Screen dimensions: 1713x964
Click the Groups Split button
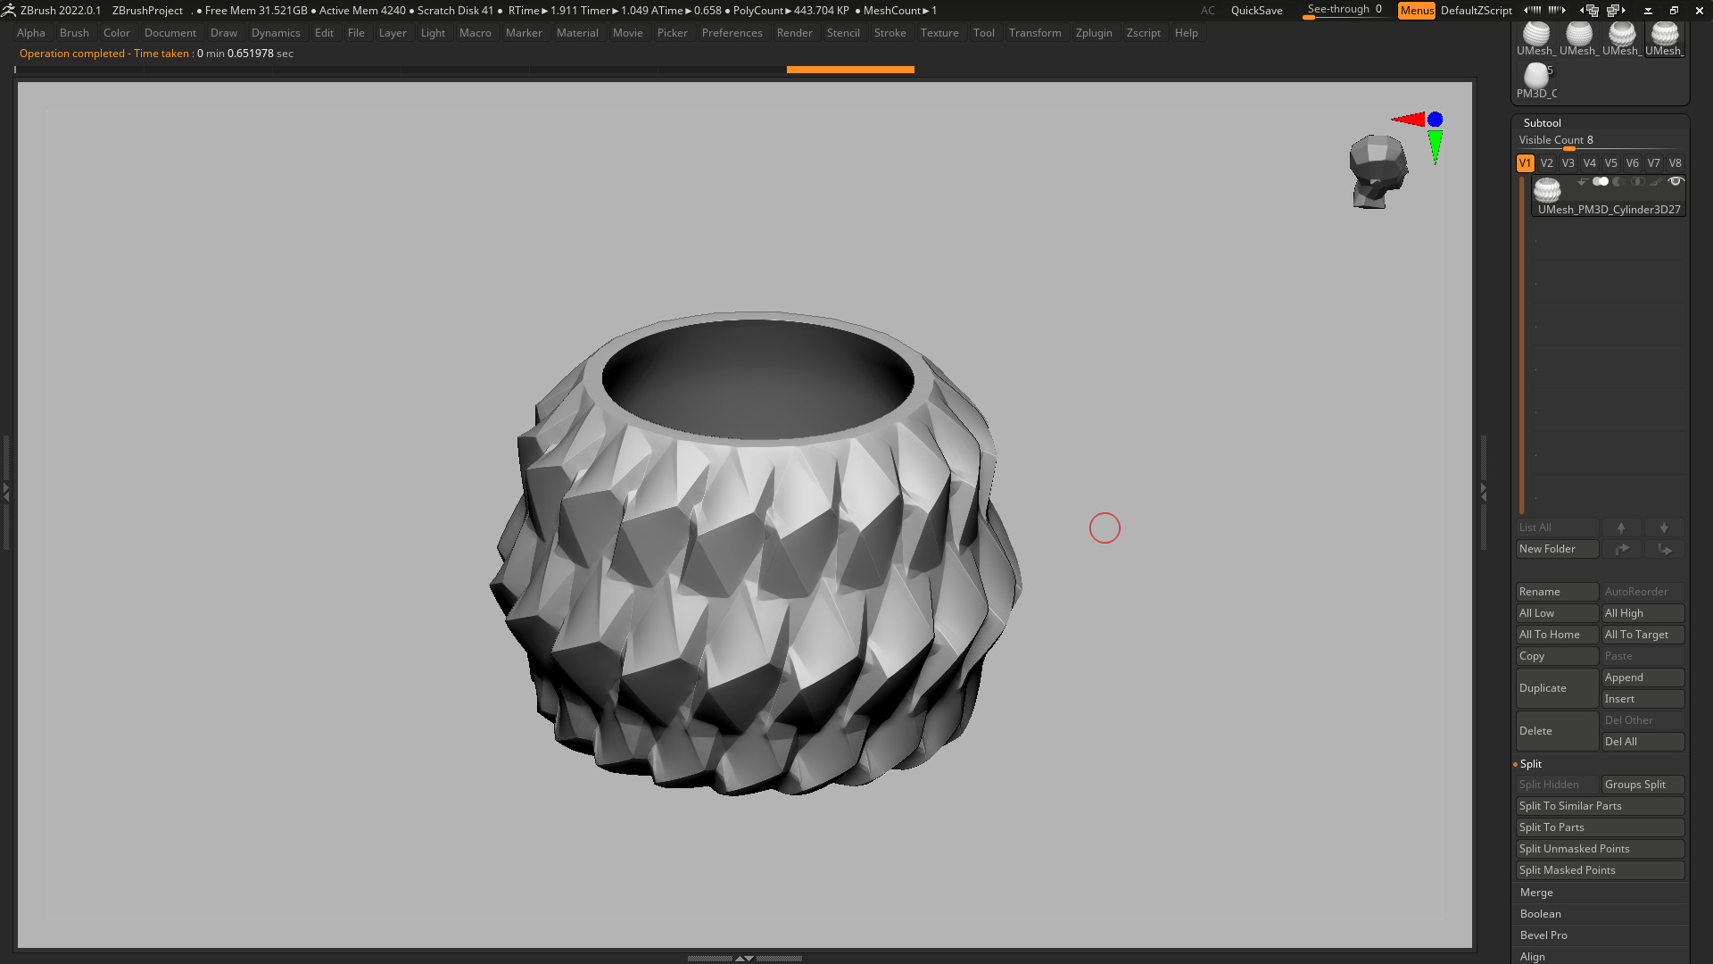1643,785
